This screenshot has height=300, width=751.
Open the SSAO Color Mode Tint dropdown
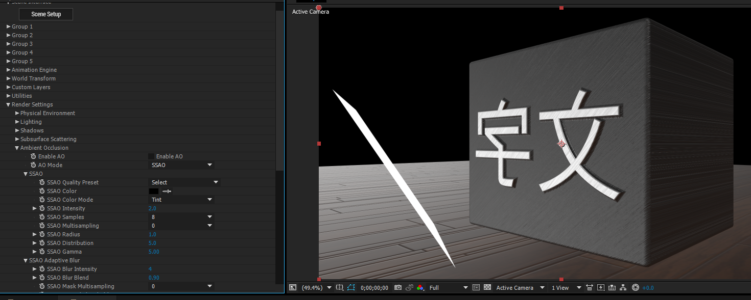pos(181,200)
